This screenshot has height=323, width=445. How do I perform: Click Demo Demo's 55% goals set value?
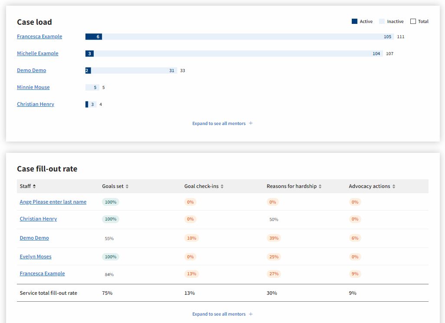[109, 238]
